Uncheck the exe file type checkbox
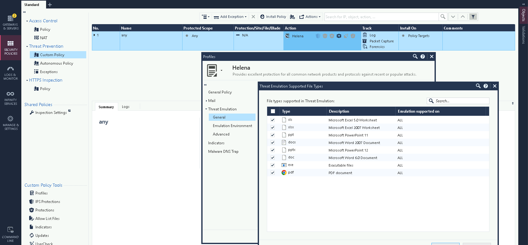 pyautogui.click(x=273, y=165)
